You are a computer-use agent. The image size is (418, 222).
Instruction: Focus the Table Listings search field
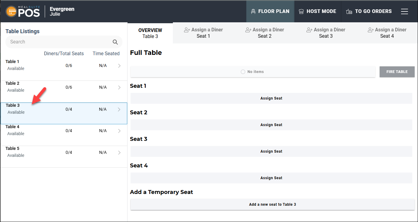click(64, 42)
